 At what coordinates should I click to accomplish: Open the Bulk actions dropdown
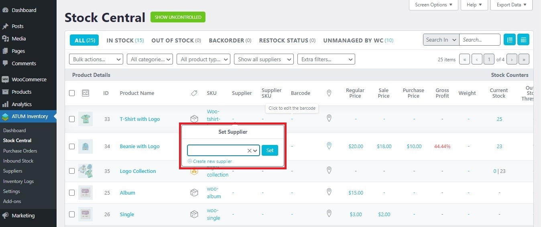click(96, 59)
